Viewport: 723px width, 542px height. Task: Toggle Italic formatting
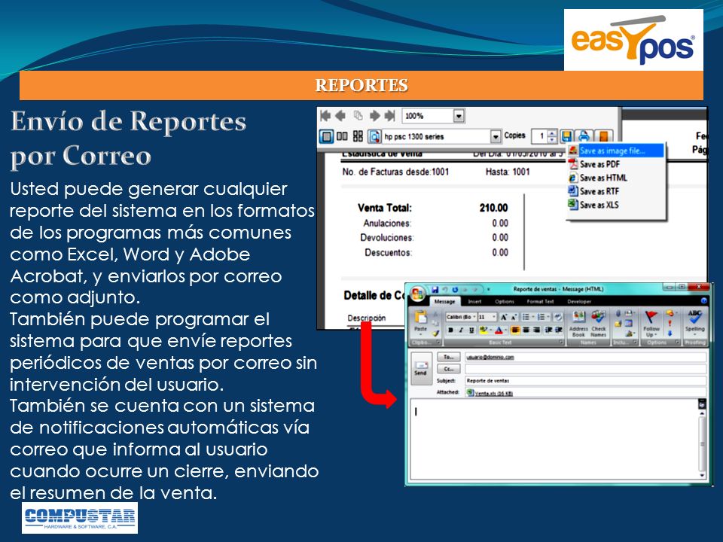461,330
